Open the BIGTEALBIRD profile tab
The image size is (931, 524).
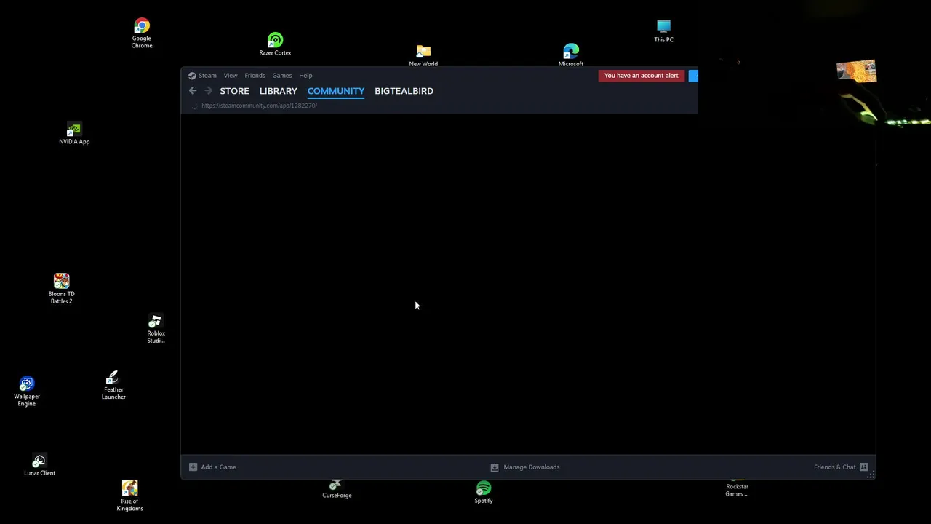[404, 91]
